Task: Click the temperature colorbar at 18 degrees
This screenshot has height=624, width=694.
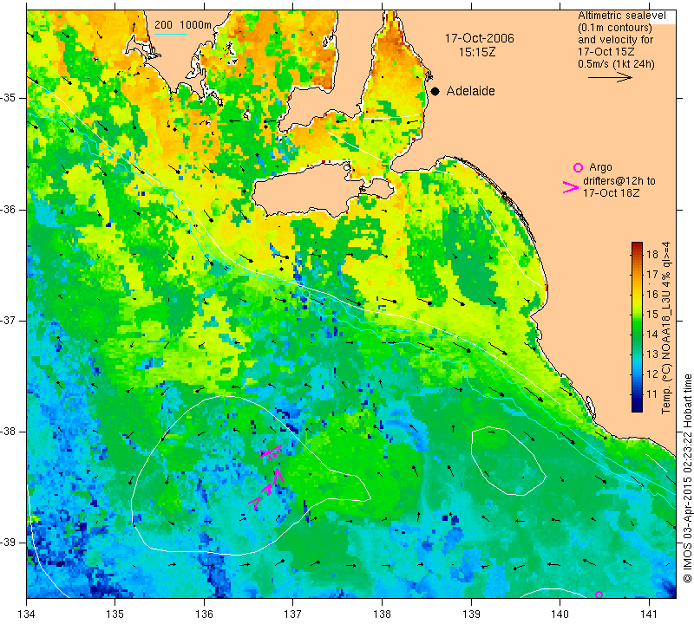Action: [x=637, y=254]
